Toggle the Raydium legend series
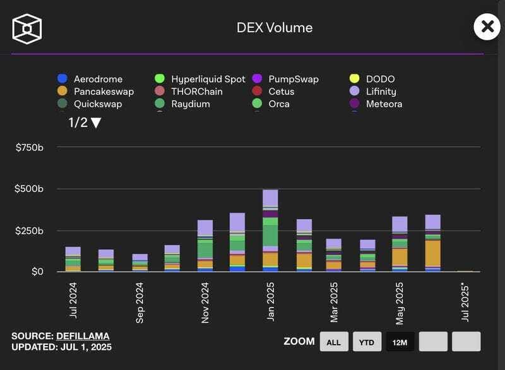This screenshot has height=370, width=505. point(182,104)
